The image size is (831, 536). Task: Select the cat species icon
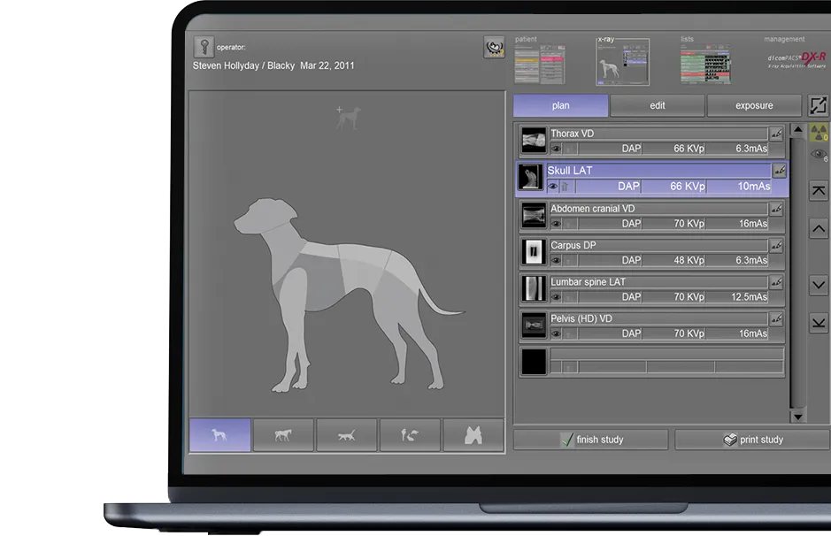pos(346,435)
